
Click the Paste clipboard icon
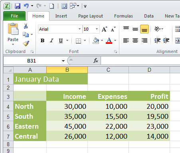click(x=13, y=29)
